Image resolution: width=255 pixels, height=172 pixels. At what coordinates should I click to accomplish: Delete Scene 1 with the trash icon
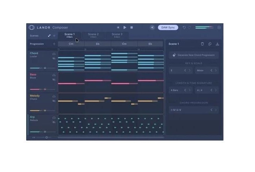click(202, 44)
